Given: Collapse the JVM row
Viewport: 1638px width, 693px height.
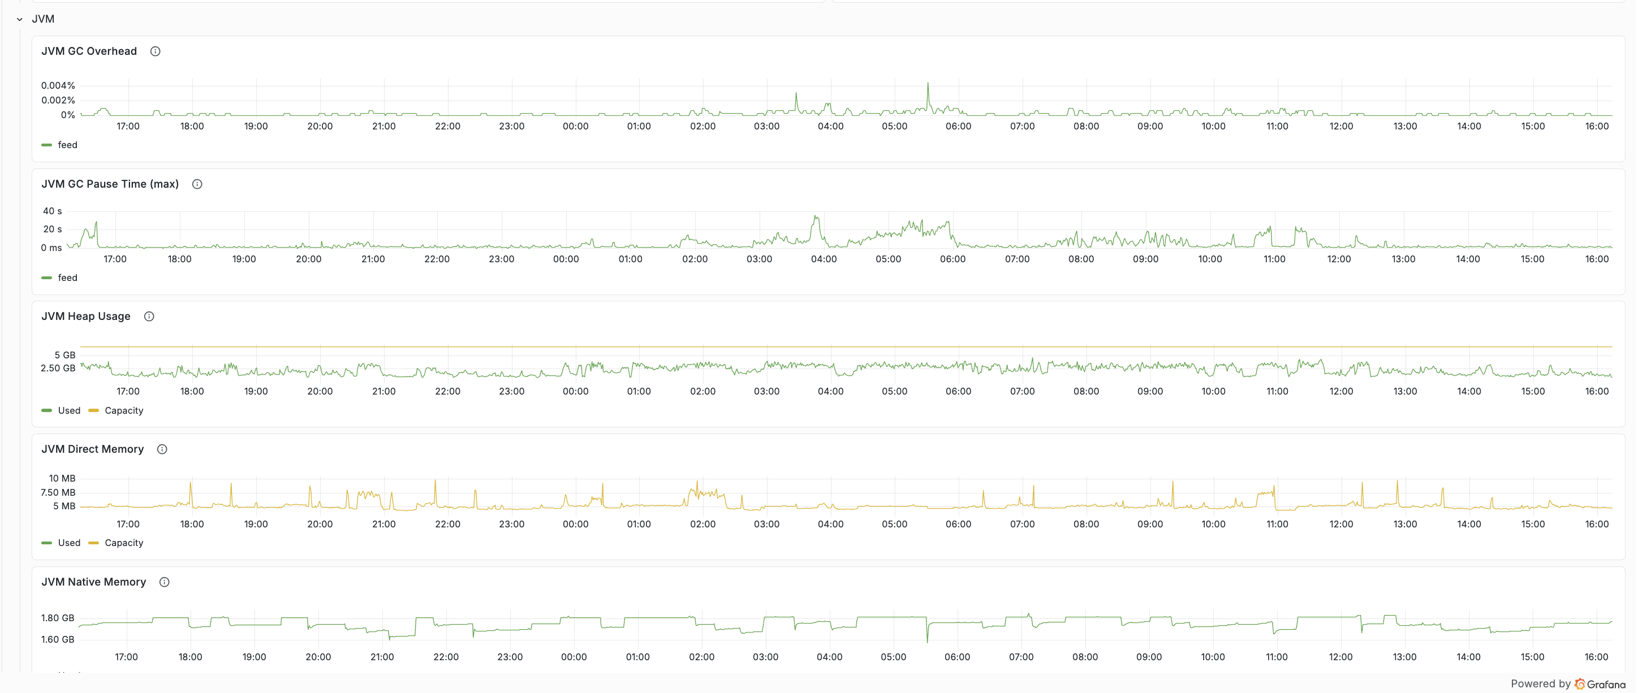Looking at the screenshot, I should (19, 19).
